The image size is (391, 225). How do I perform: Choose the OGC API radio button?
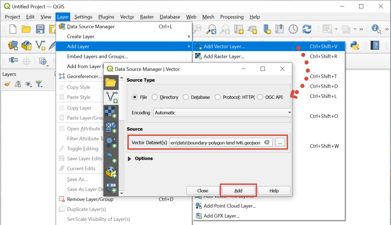[x=260, y=97]
